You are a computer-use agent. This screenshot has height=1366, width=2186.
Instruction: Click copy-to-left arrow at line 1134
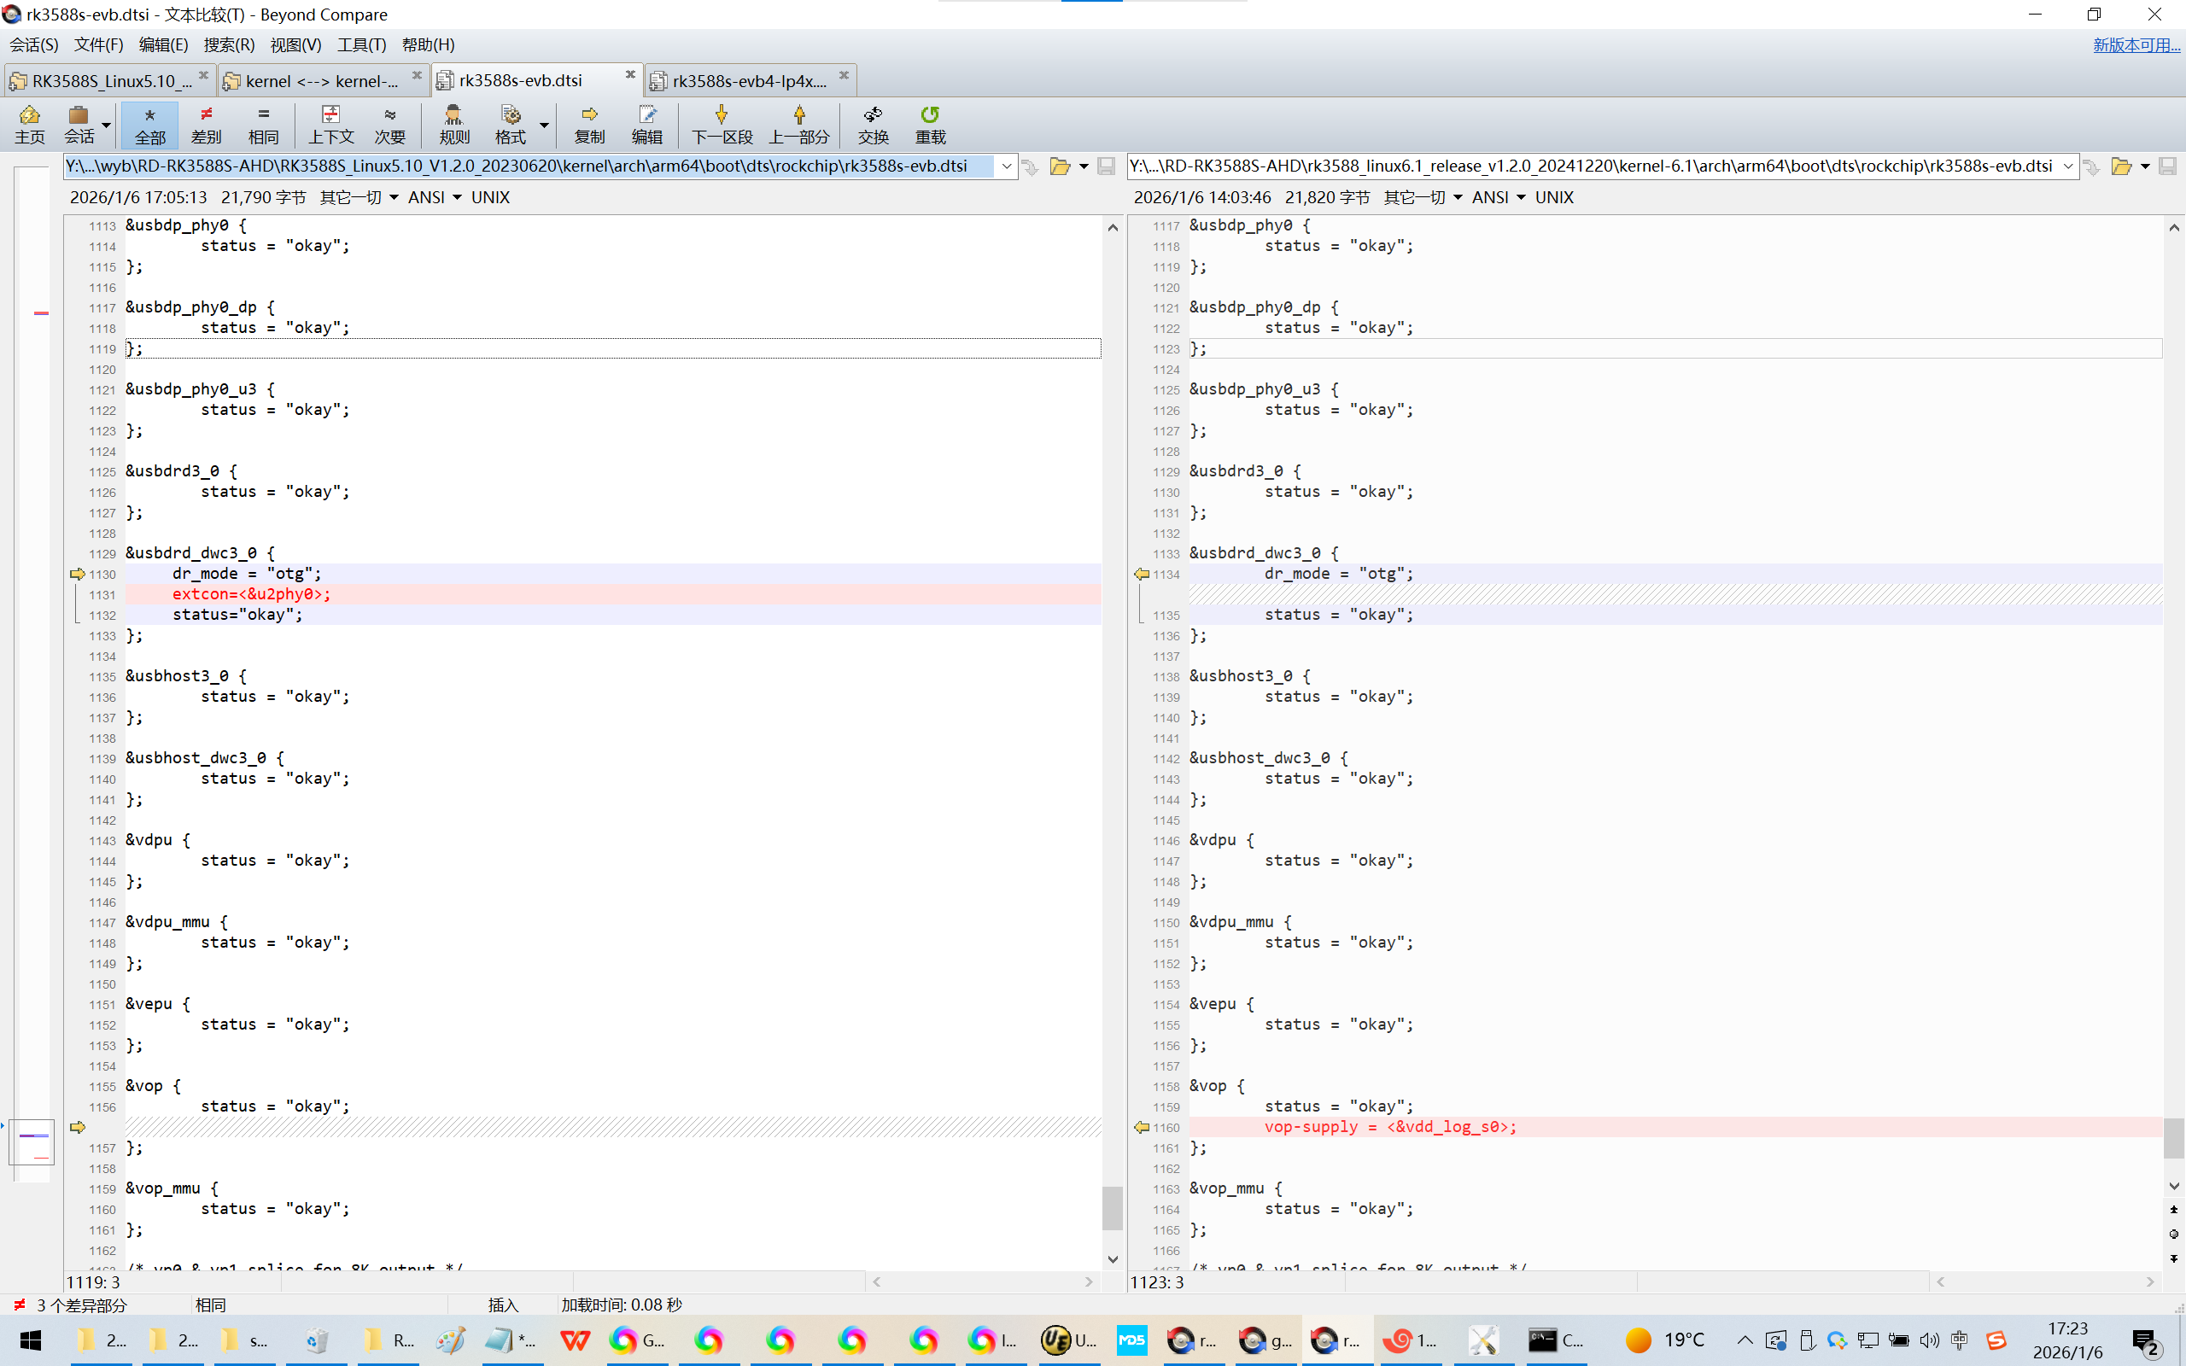pos(1142,574)
